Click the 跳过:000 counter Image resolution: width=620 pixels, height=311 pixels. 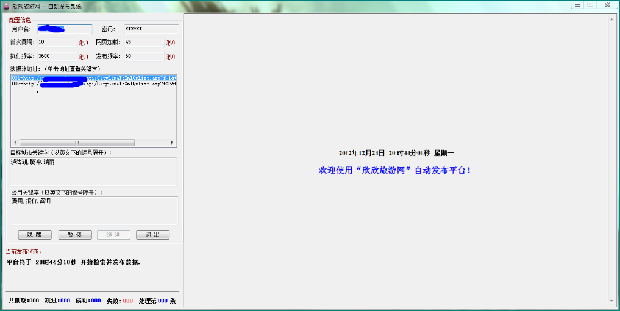click(x=57, y=301)
